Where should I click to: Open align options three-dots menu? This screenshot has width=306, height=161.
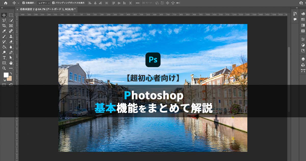click(138, 3)
